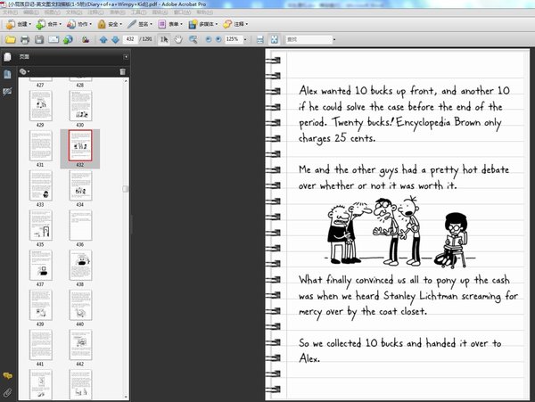Open the File menu in menu bar

pos(10,12)
